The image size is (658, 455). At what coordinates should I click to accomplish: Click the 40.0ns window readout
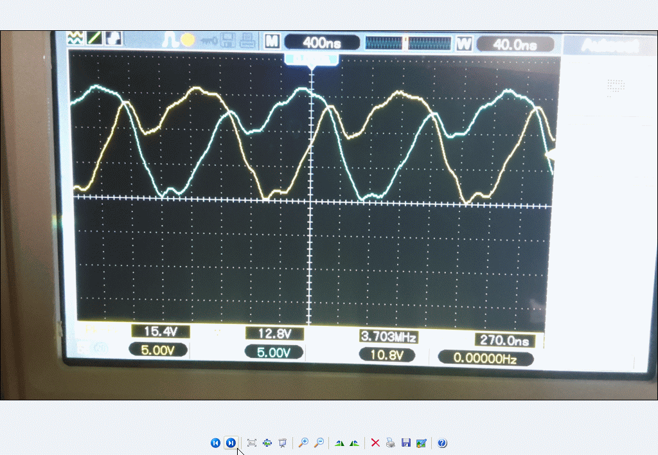point(515,44)
